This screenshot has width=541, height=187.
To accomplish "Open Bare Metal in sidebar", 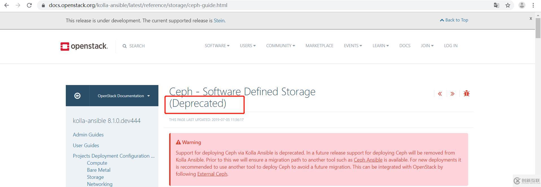I will click(99, 170).
